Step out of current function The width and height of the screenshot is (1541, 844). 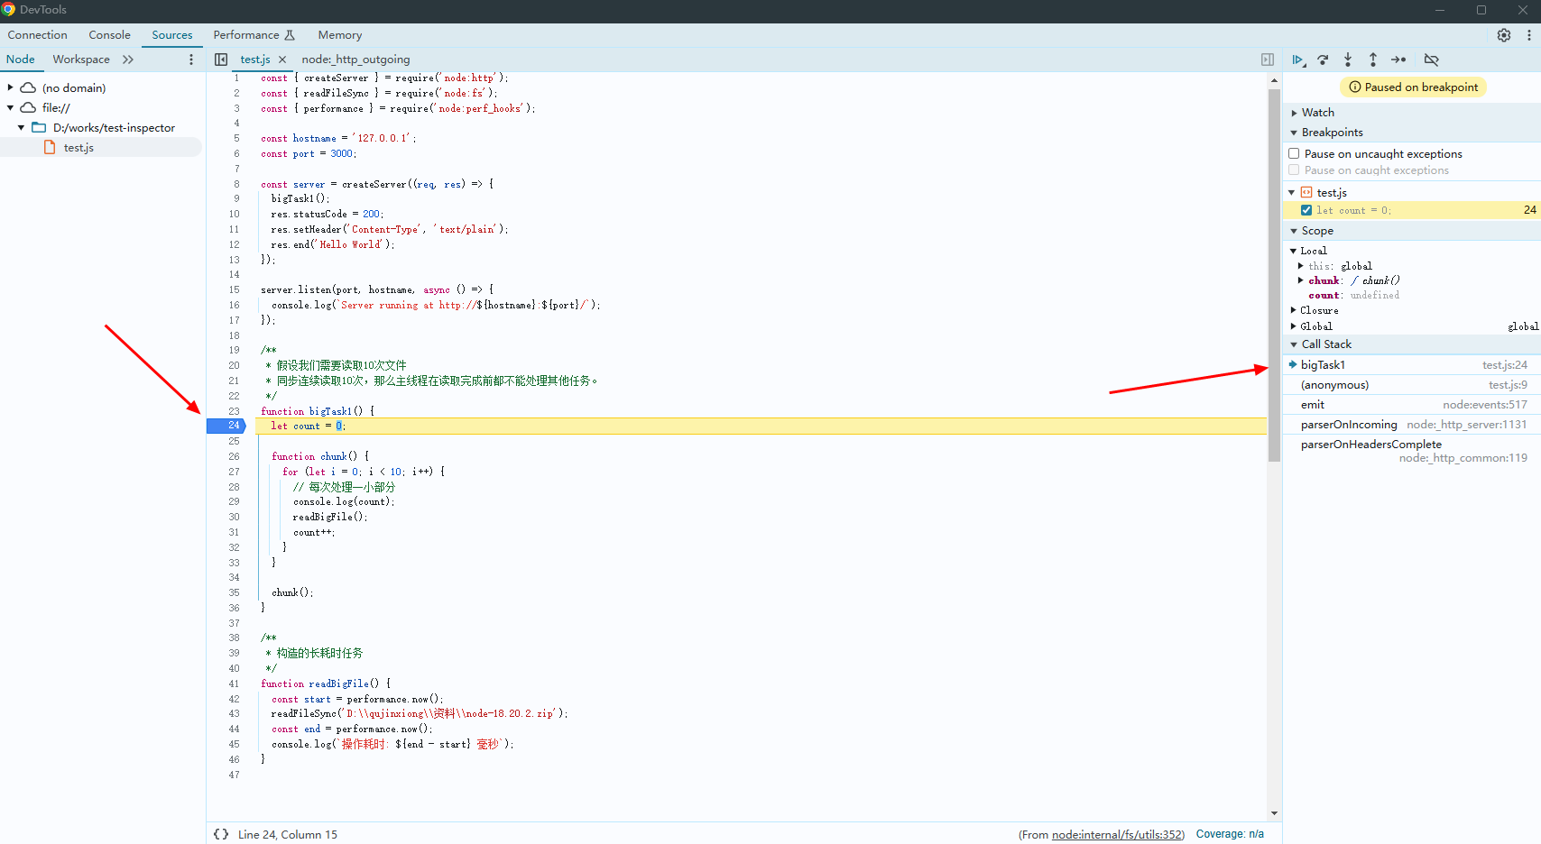coord(1373,60)
